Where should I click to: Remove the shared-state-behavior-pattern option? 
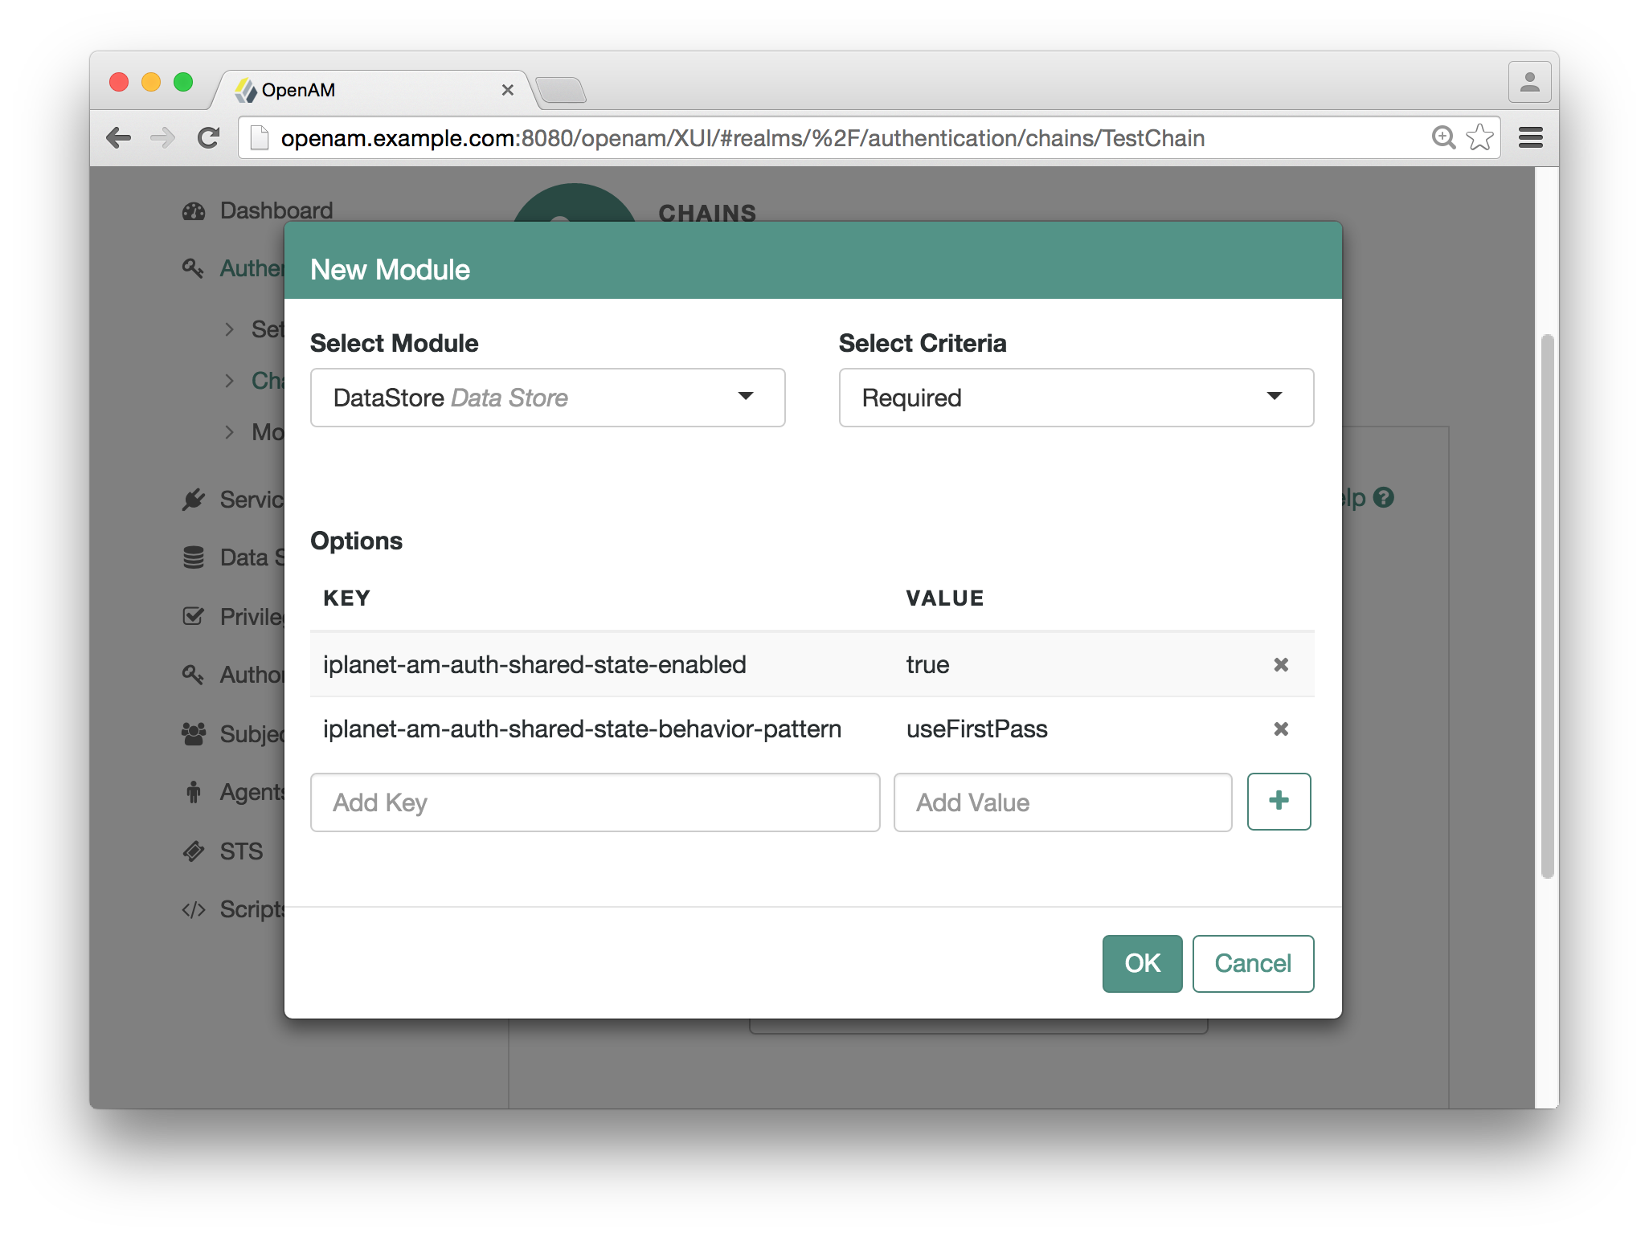(x=1281, y=729)
